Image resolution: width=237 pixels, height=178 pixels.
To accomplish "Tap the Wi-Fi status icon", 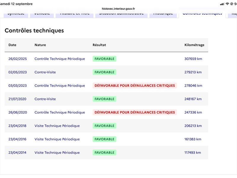I will [227, 4].
